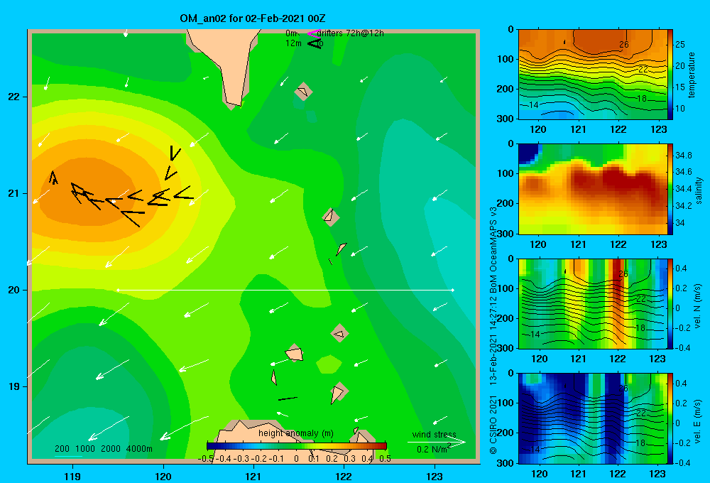Click latitude label 21 on main map
710x483 pixels.
[14, 193]
